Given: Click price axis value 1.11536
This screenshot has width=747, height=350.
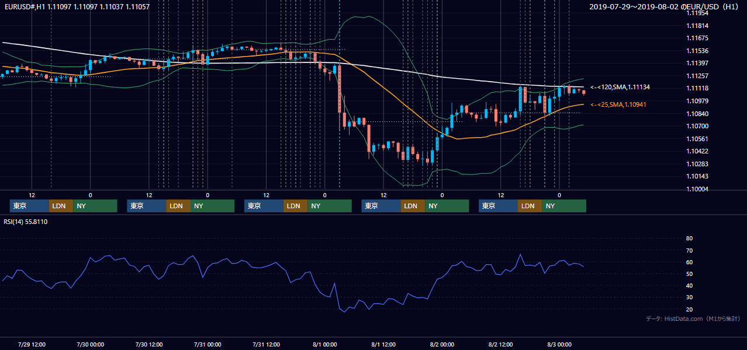Looking at the screenshot, I should (x=697, y=51).
